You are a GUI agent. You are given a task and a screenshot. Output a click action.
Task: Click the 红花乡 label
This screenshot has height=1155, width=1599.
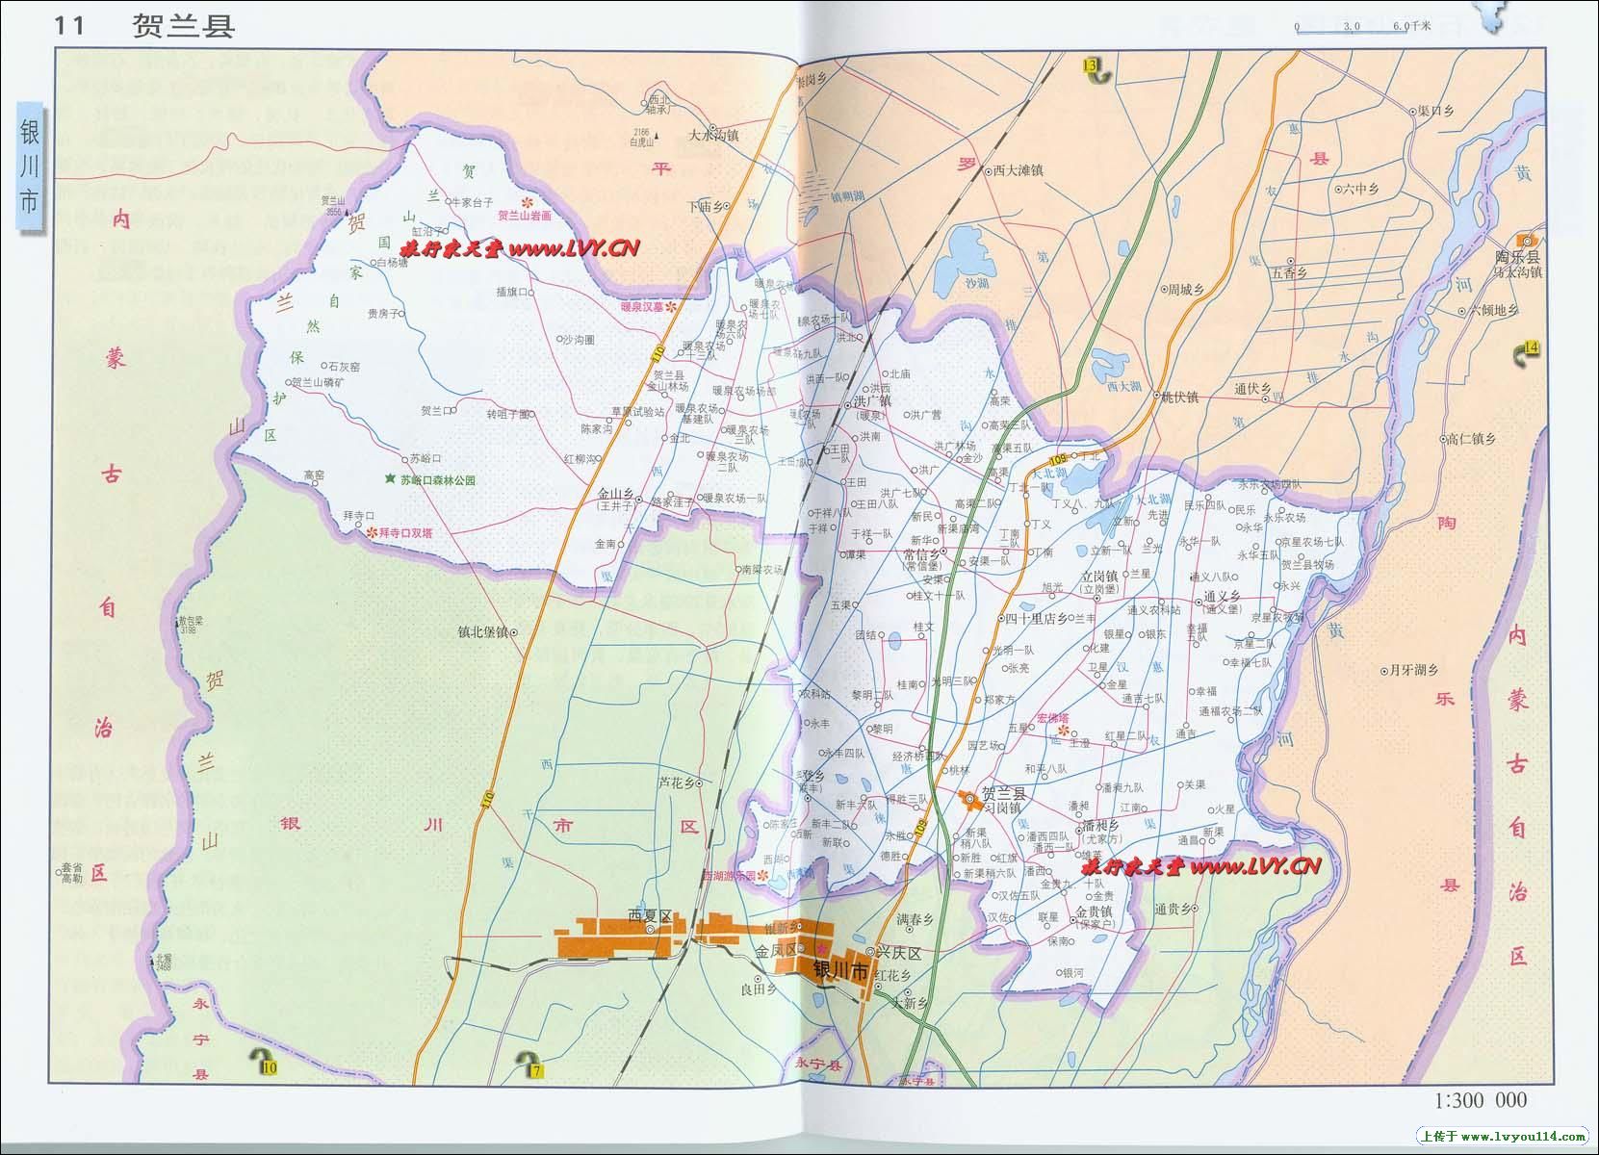(x=891, y=974)
